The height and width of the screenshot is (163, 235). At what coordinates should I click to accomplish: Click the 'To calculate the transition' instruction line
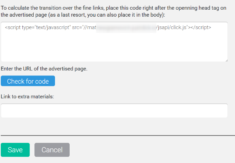[x=113, y=8]
